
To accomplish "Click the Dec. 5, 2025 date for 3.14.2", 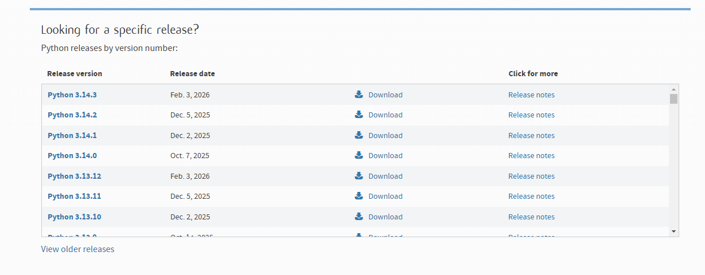I will 190,115.
